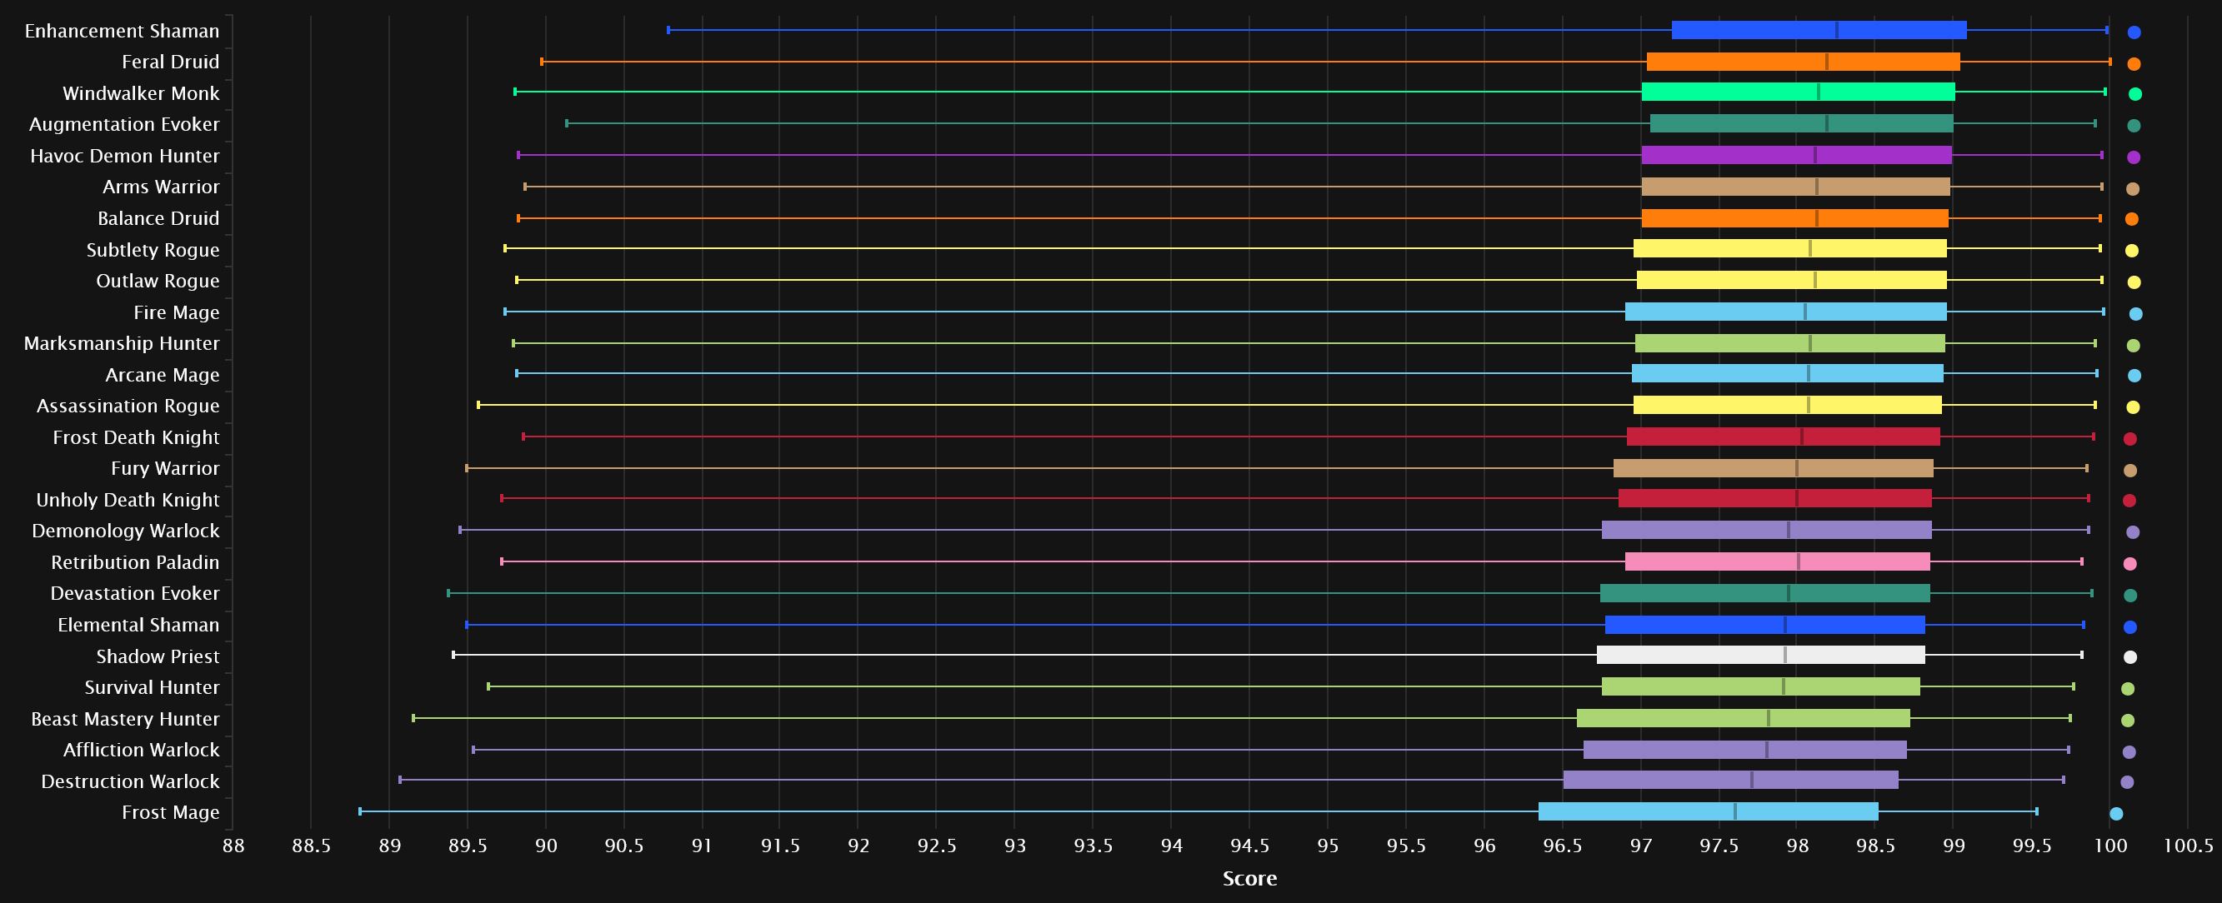
Task: Click the 88.5 tick on Score axis
Action: point(312,846)
